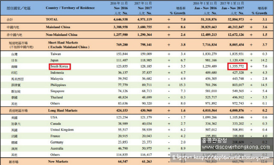Viewport: 274px width, 165px height.
Task: Click the value 118,985 for Japan
Action: [x=146, y=60]
